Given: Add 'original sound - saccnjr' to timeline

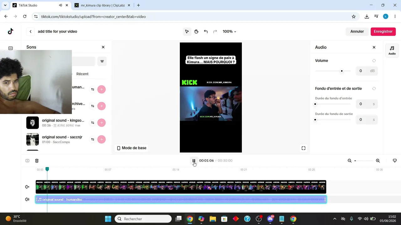Looking at the screenshot, I should pyautogui.click(x=102, y=139).
